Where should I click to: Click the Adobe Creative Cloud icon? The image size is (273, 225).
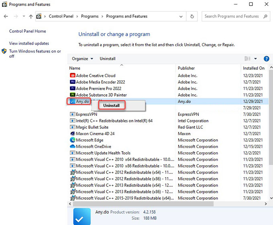coord(72,75)
